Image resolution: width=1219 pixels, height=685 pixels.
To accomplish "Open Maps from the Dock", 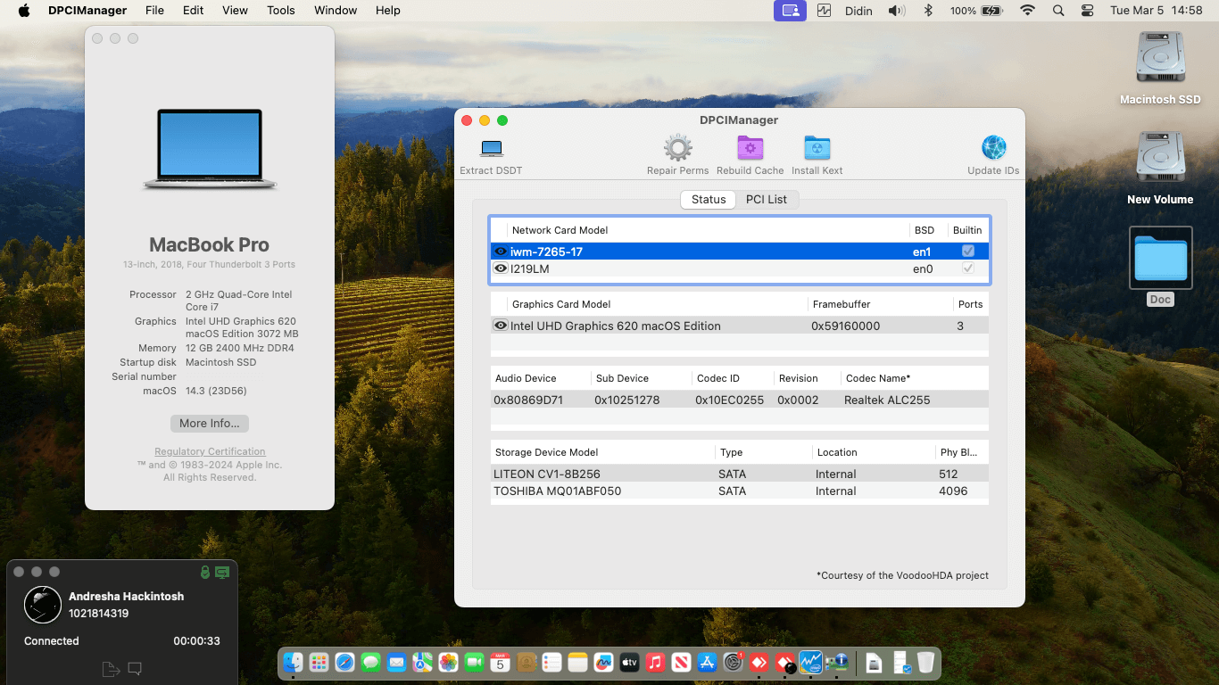I will 422,662.
